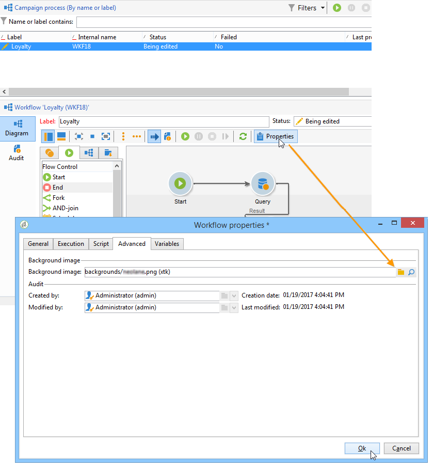Click the zoom-to-fit icon in the workflow toolbar

coord(79,137)
